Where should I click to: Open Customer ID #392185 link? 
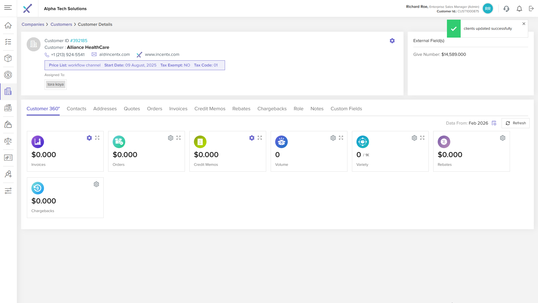79,41
